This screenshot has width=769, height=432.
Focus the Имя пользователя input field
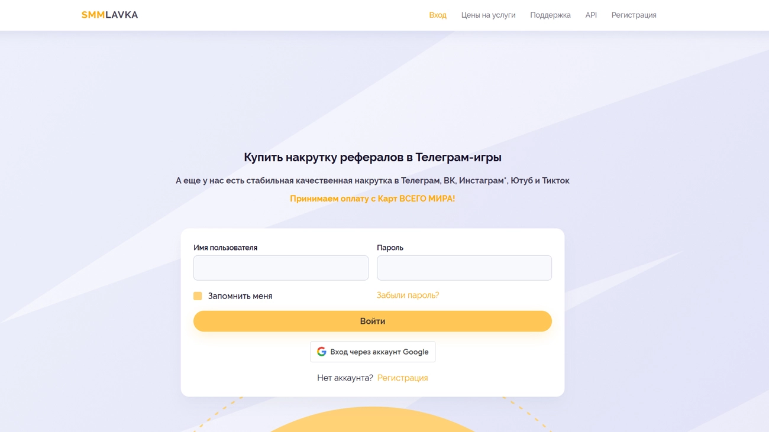pyautogui.click(x=280, y=267)
